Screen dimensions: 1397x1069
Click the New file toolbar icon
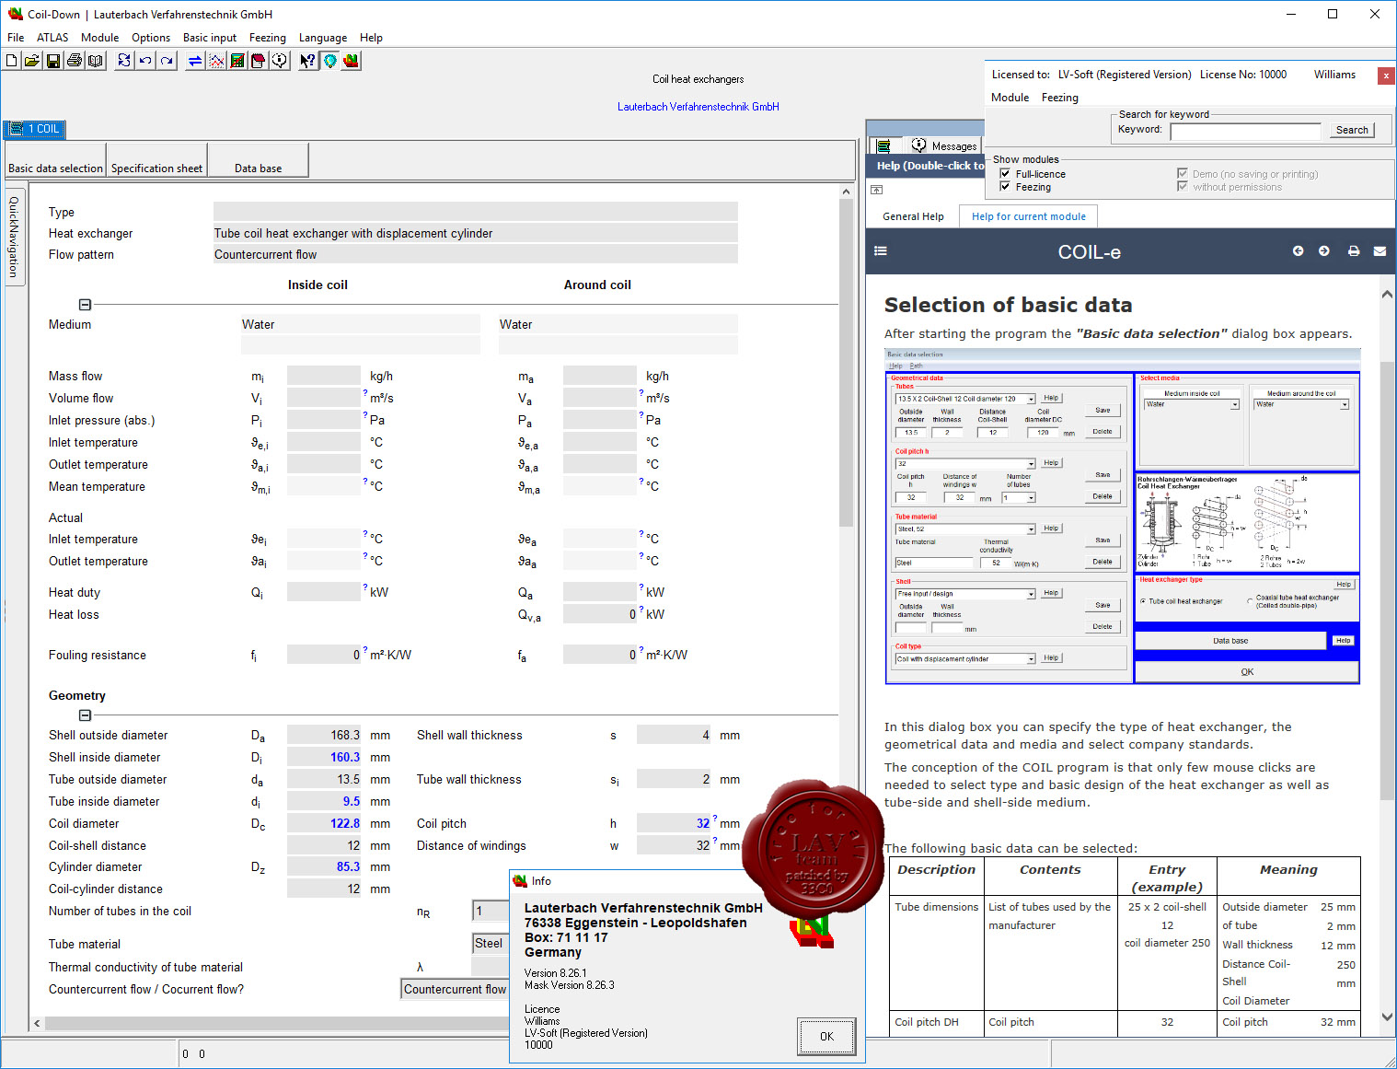[11, 61]
